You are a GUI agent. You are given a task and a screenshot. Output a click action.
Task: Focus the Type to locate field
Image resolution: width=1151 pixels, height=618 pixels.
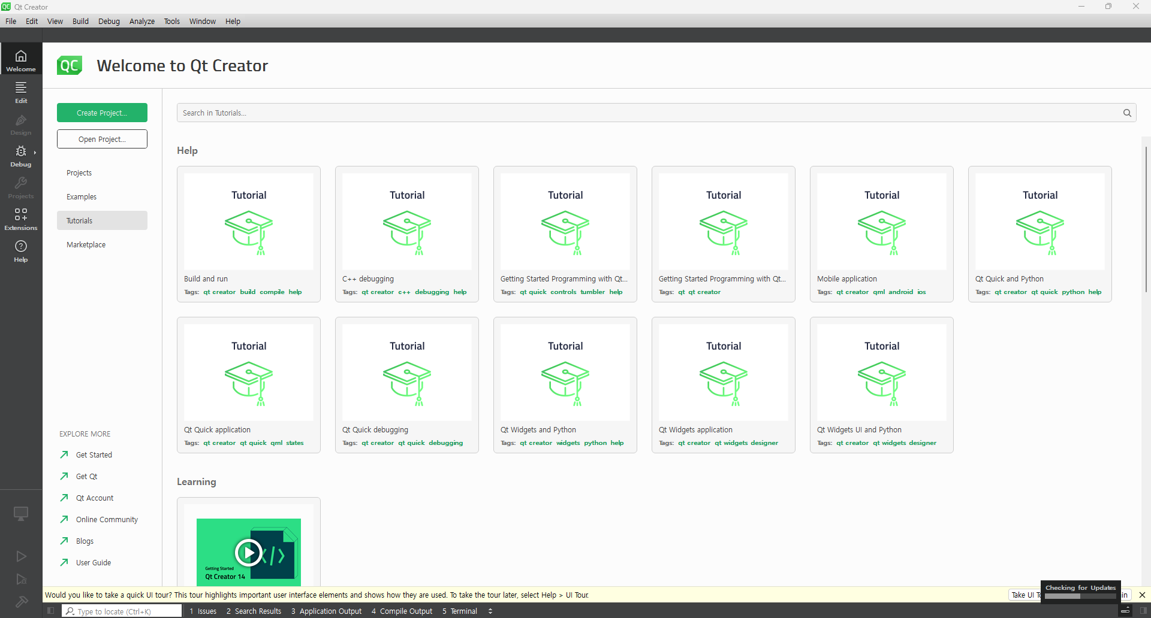pyautogui.click(x=122, y=611)
